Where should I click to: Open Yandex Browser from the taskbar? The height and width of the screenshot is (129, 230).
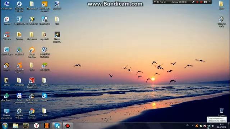click(x=36, y=126)
